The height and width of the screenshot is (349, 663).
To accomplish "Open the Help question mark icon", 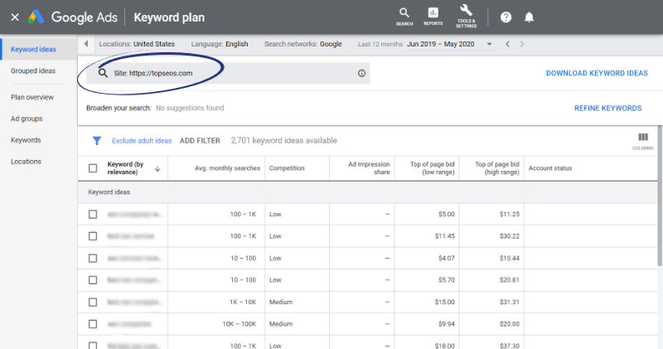I will [506, 17].
